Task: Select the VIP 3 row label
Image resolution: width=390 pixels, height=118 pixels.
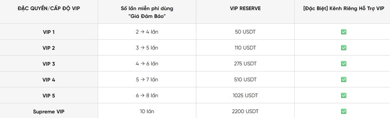Action: [49, 64]
